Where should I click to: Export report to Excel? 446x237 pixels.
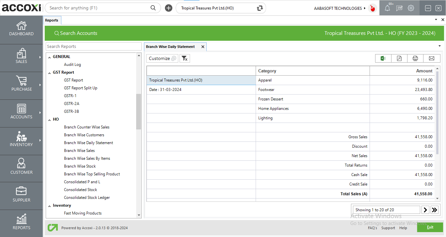click(383, 58)
